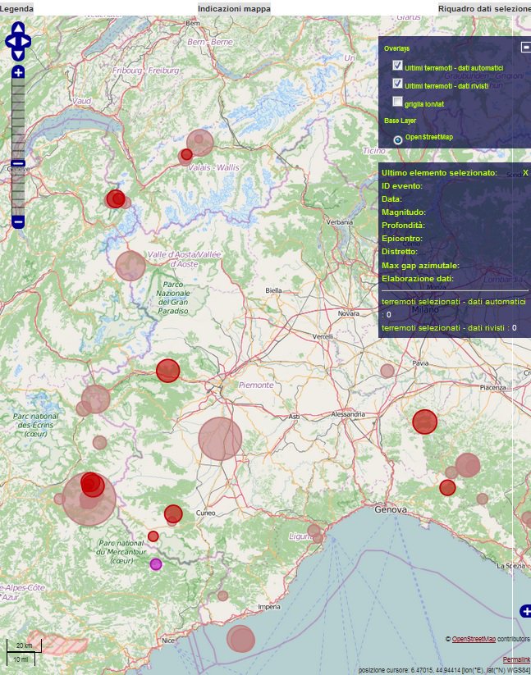
Task: Pan the map west with the left arrow
Action: click(x=11, y=42)
